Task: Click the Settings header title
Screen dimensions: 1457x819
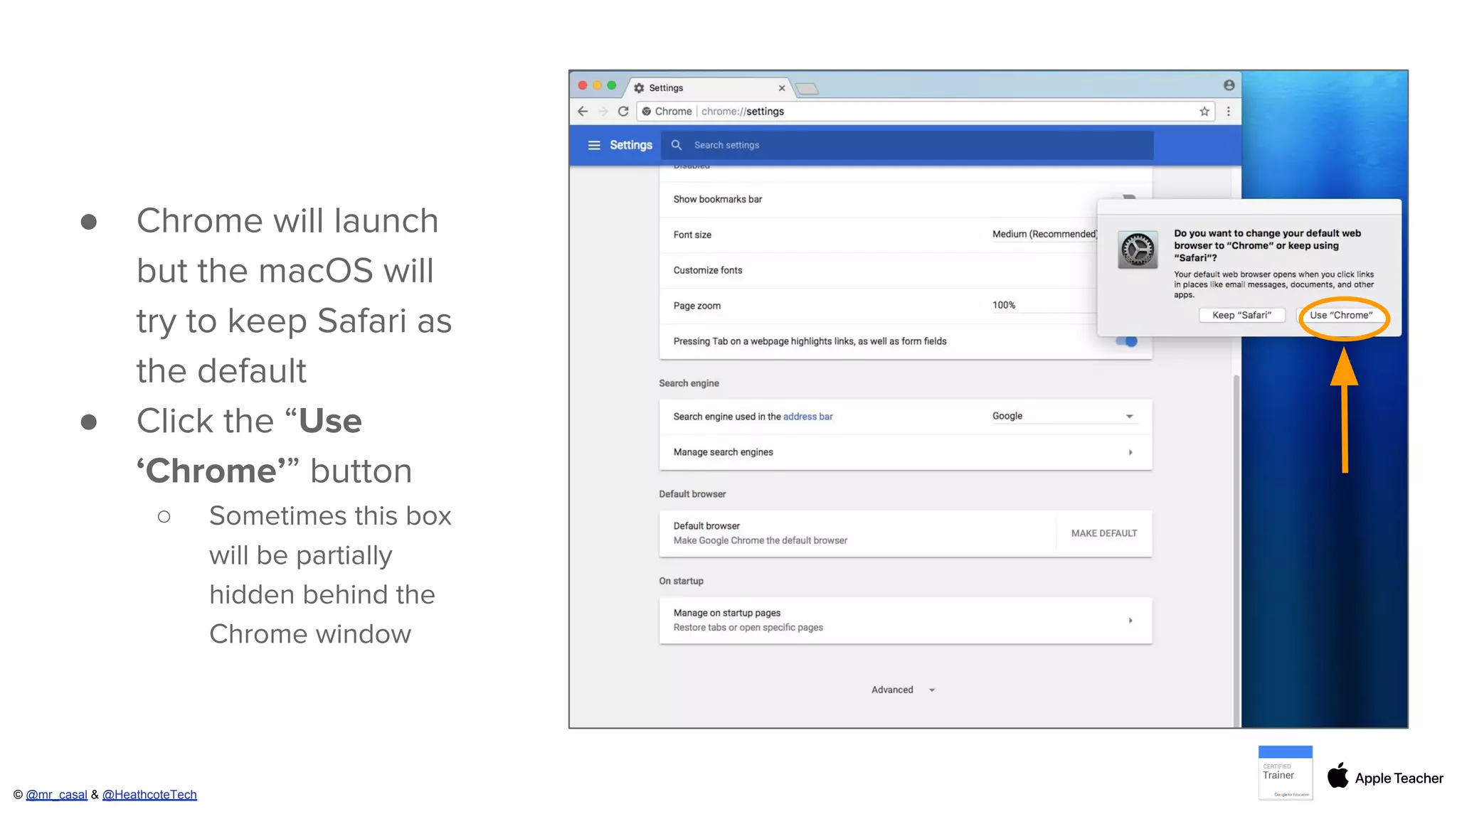Action: 631,145
